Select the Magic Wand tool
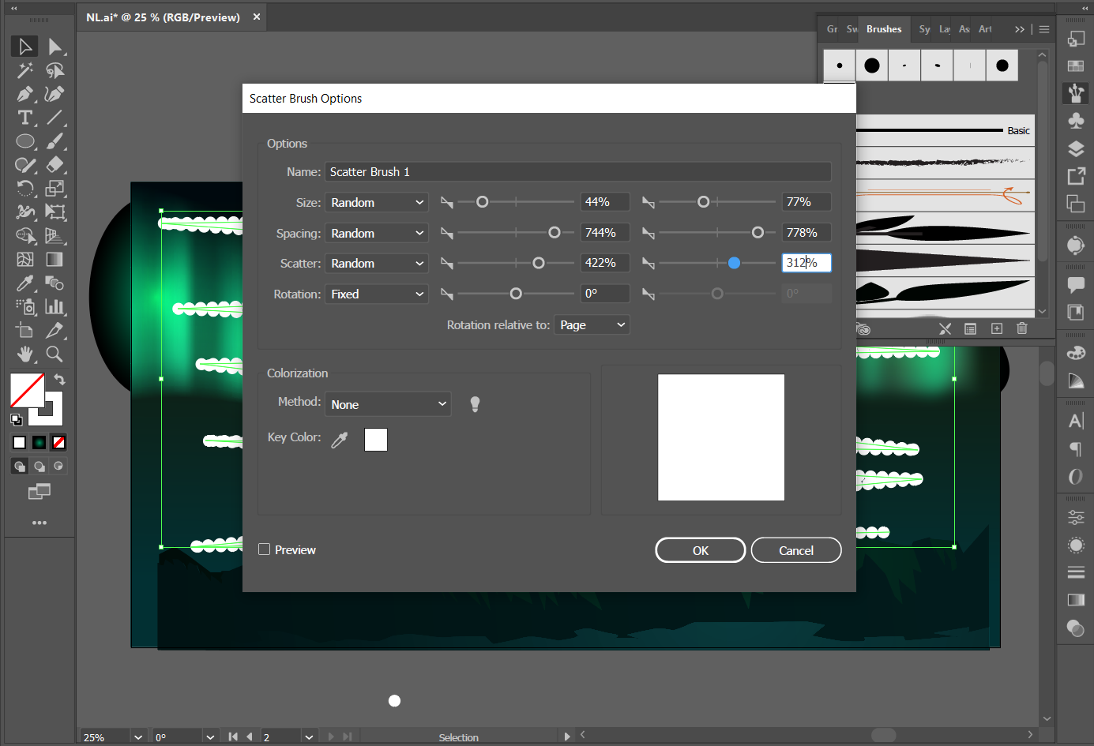Image resolution: width=1094 pixels, height=746 pixels. click(x=25, y=70)
